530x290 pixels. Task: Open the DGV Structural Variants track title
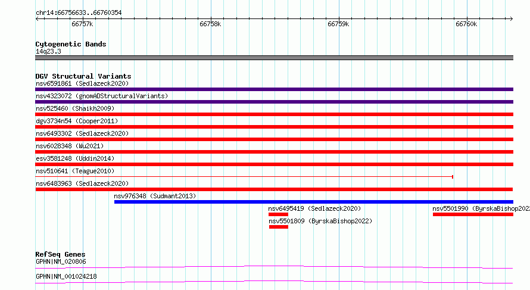[x=83, y=76]
